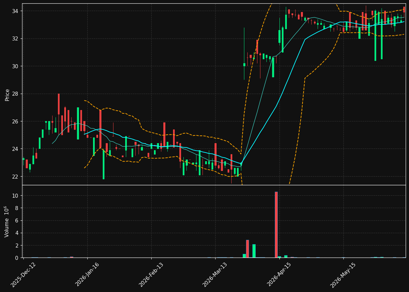Click the 2026-Jan-16 date label
409x292 pixels.
(87, 275)
